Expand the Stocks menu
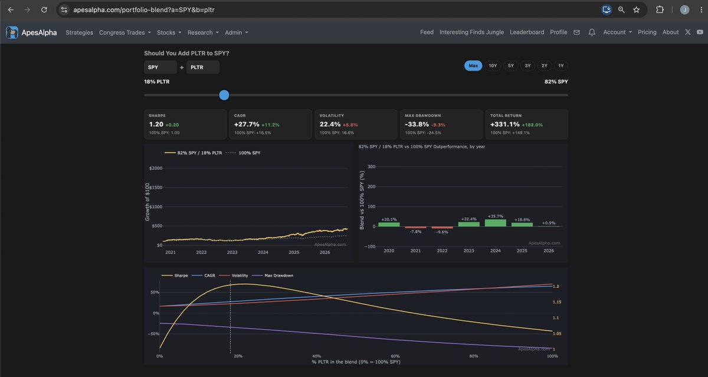708x377 pixels. point(169,32)
